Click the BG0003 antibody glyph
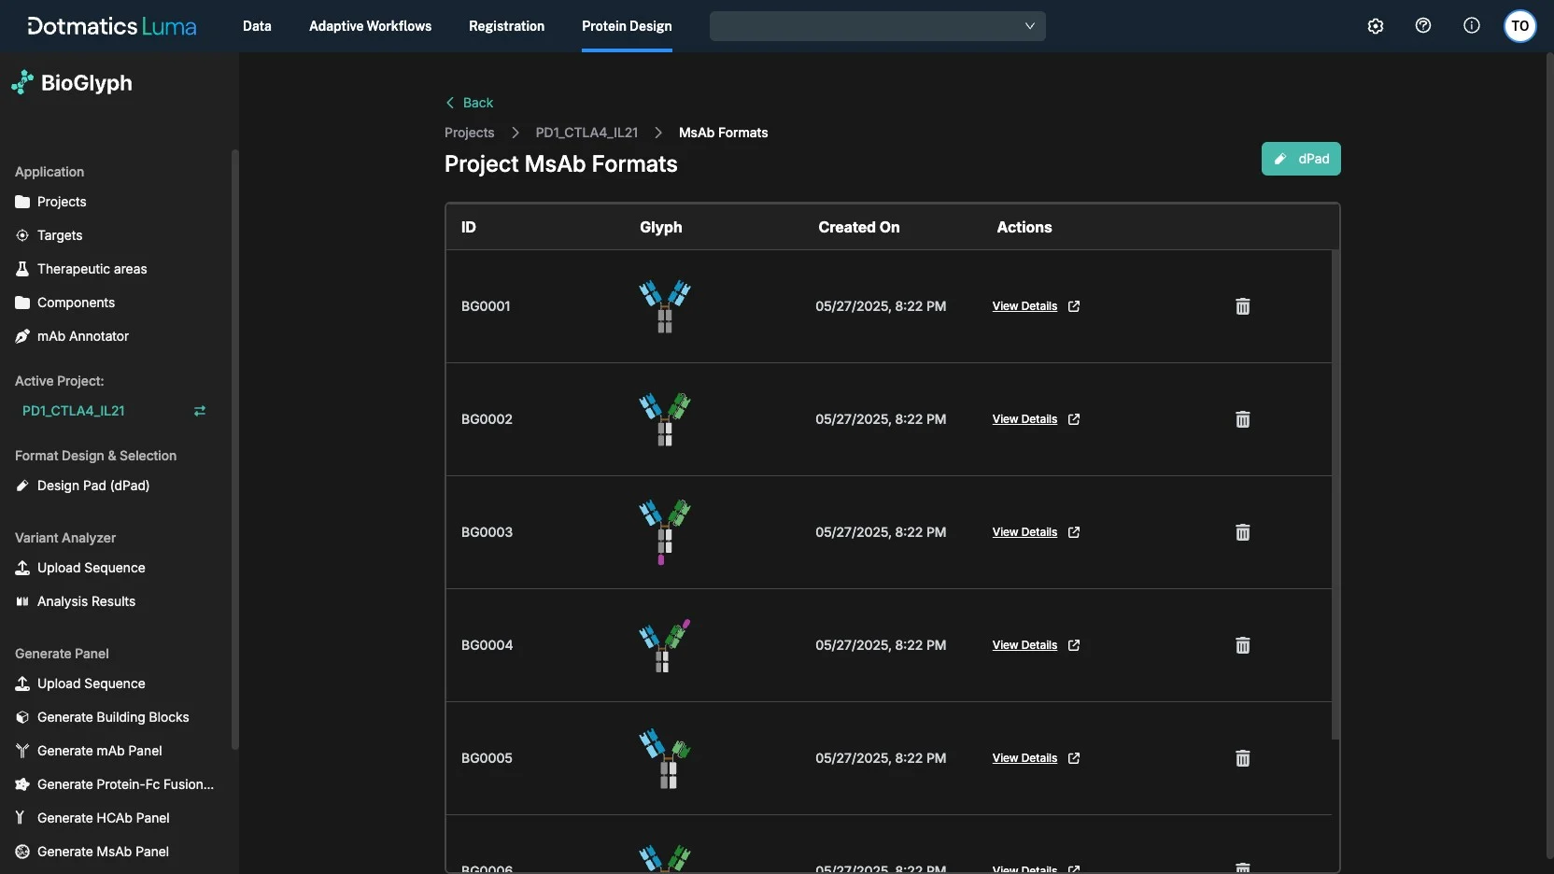This screenshot has width=1554, height=874. 665,532
